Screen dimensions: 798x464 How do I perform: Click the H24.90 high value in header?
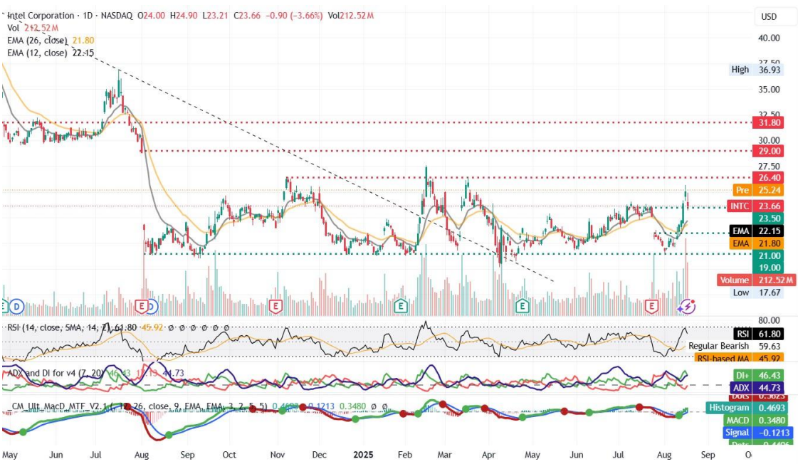(184, 16)
